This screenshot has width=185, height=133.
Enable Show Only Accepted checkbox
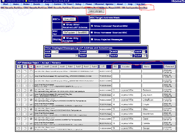point(64,38)
